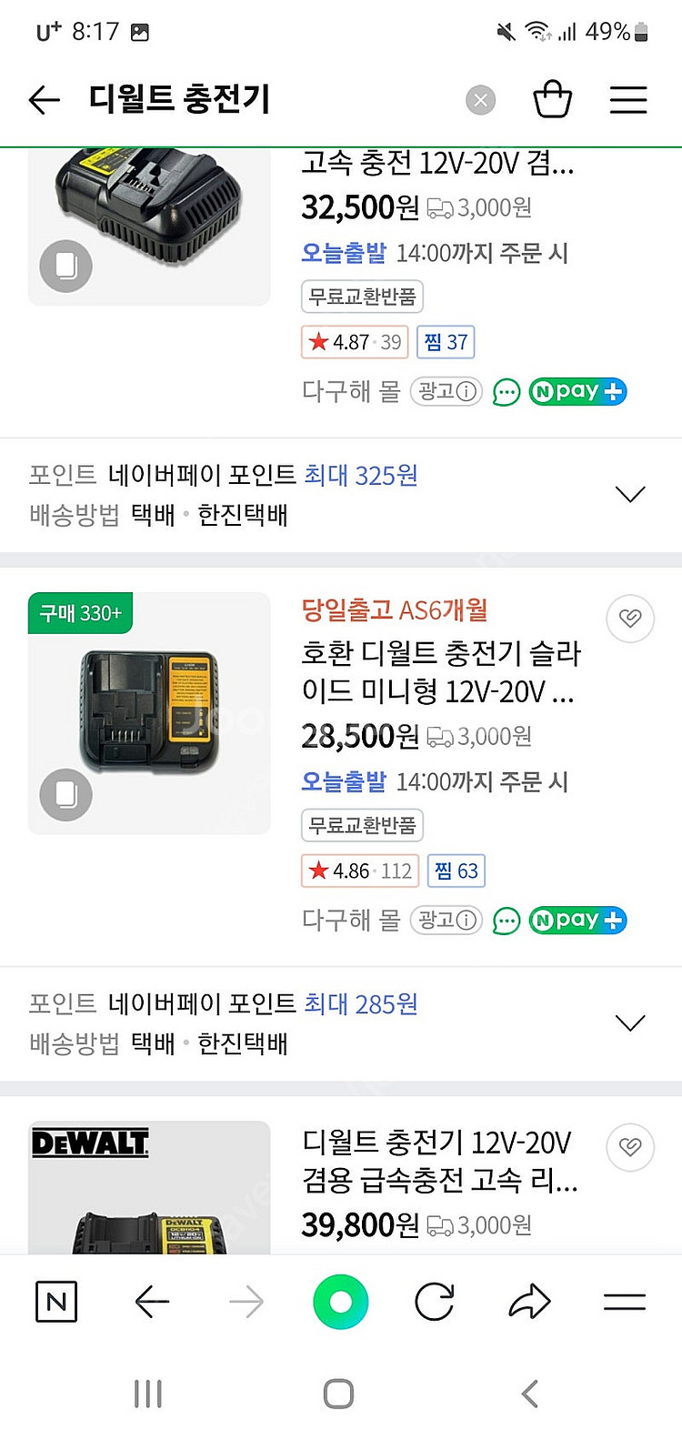The width and height of the screenshot is (682, 1440).
Task: Expand point details for 최대 285원
Action: 630,1022
